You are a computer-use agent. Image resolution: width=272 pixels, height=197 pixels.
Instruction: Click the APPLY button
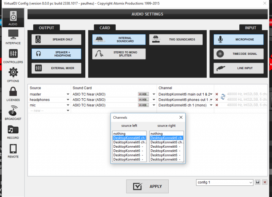[147, 186]
